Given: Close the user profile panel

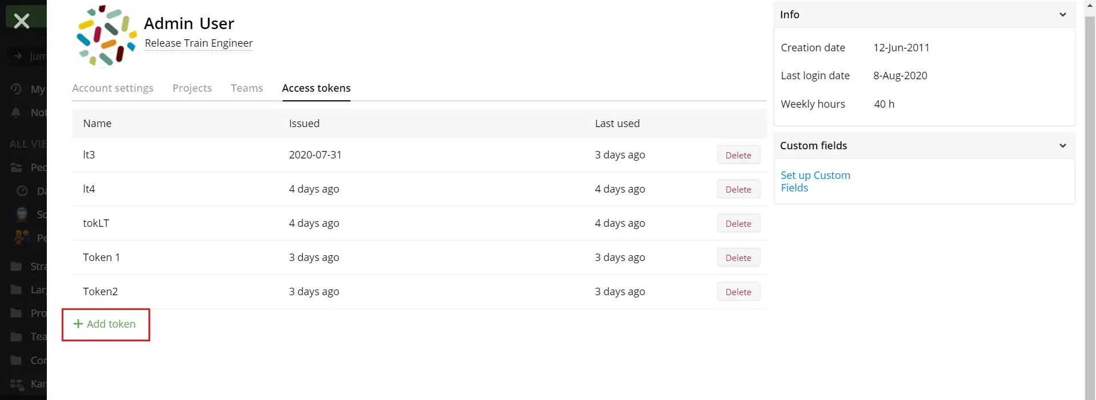Looking at the screenshot, I should [22, 21].
